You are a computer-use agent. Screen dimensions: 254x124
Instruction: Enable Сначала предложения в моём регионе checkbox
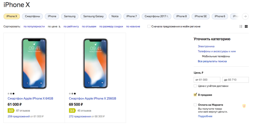tap(149, 26)
